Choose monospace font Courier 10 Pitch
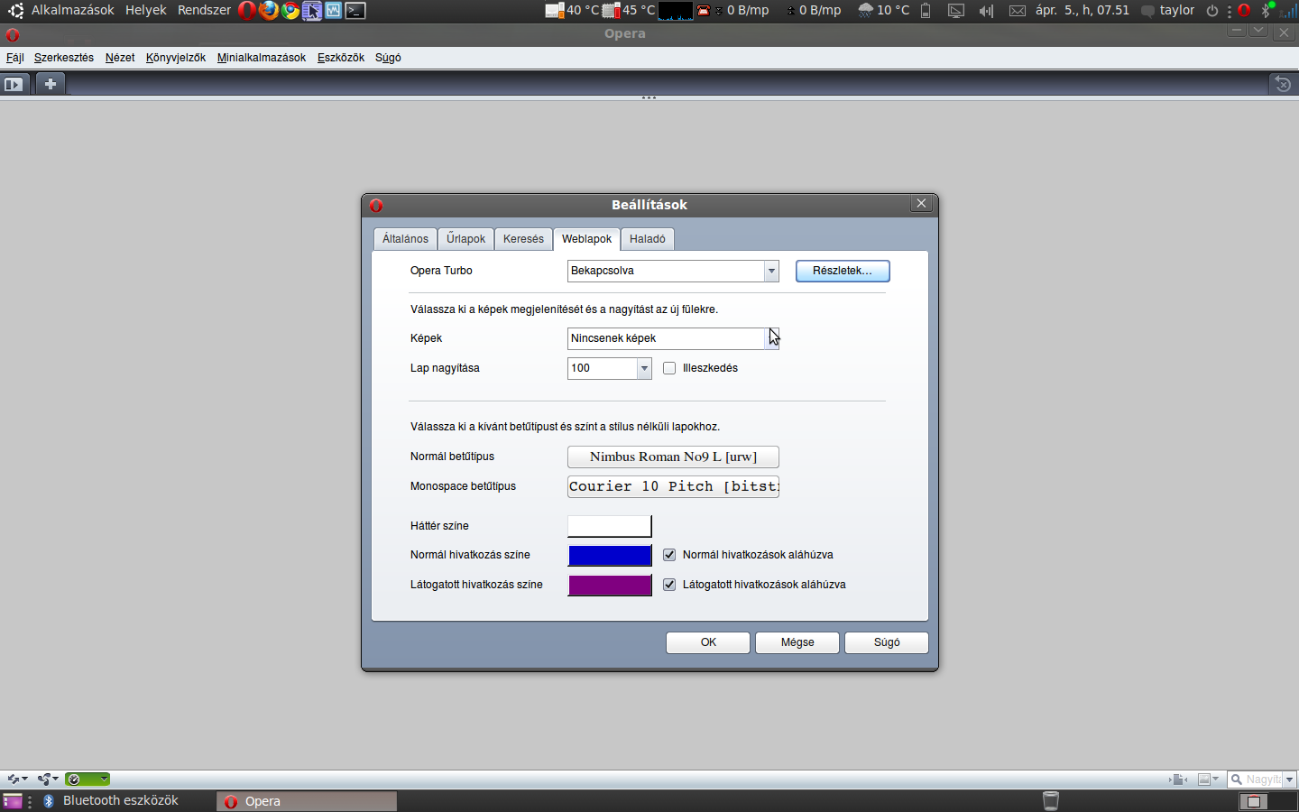The image size is (1299, 812). pyautogui.click(x=673, y=487)
